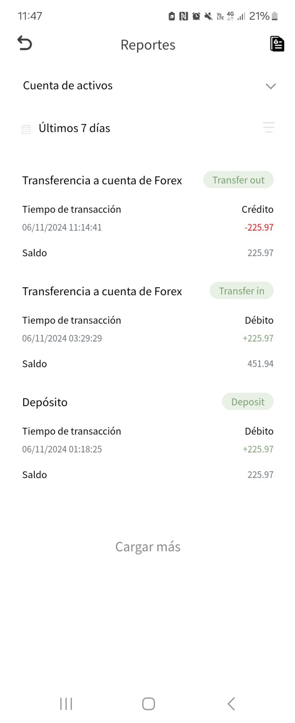Expand the Cuenta de activos chevron
The height and width of the screenshot is (723, 295).
point(270,86)
